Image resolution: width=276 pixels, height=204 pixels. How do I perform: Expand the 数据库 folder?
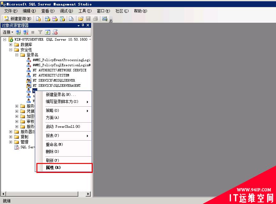pos(11,45)
